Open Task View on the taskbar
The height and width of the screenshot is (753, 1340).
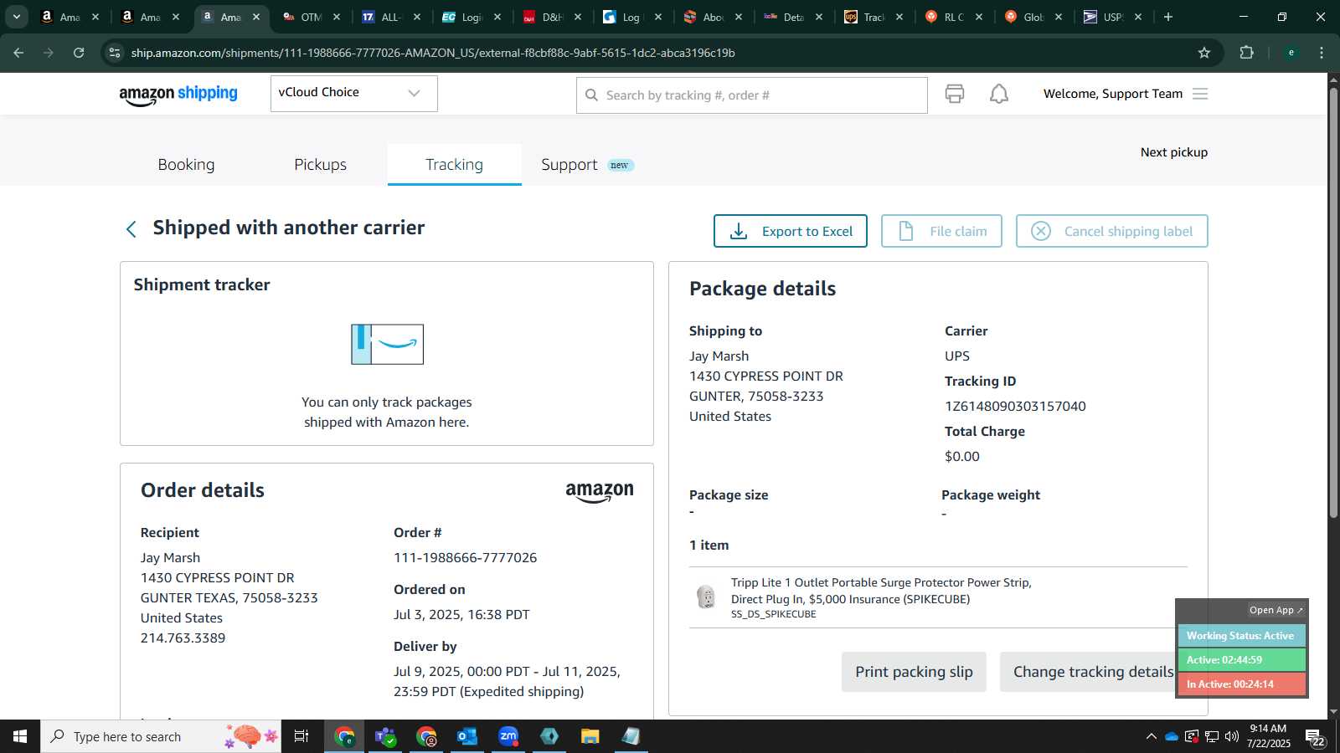301,736
